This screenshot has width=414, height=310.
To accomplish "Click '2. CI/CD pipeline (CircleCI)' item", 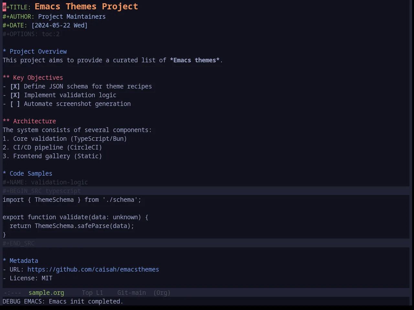I will pyautogui.click(x=52, y=148).
